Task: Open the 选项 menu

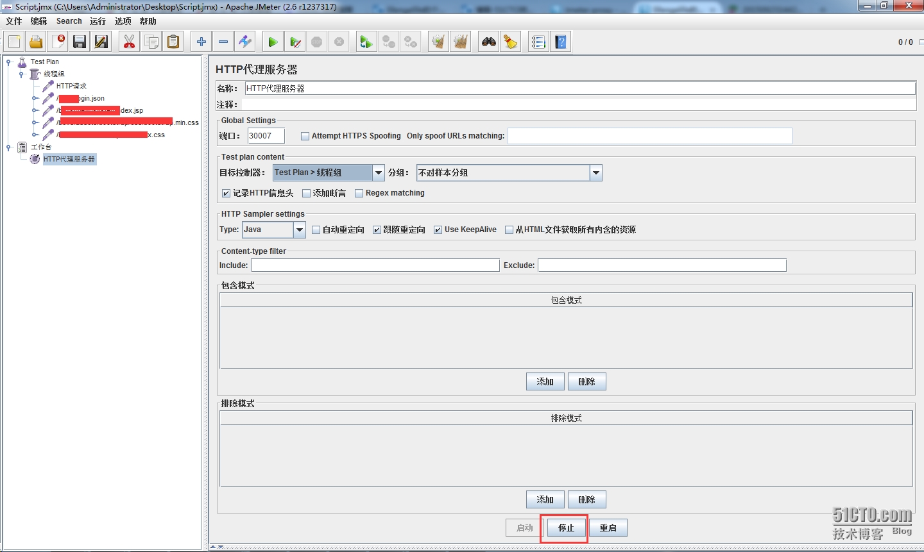Action: pos(123,21)
